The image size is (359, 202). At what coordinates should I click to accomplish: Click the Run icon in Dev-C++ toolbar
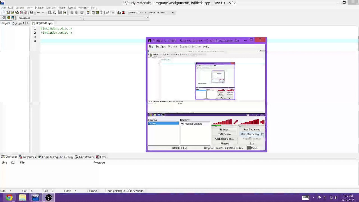coord(93,13)
